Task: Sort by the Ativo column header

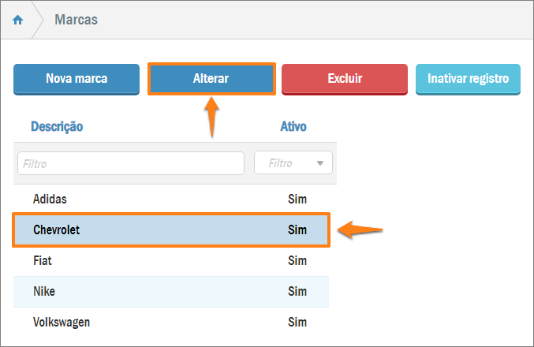Action: coord(293,126)
